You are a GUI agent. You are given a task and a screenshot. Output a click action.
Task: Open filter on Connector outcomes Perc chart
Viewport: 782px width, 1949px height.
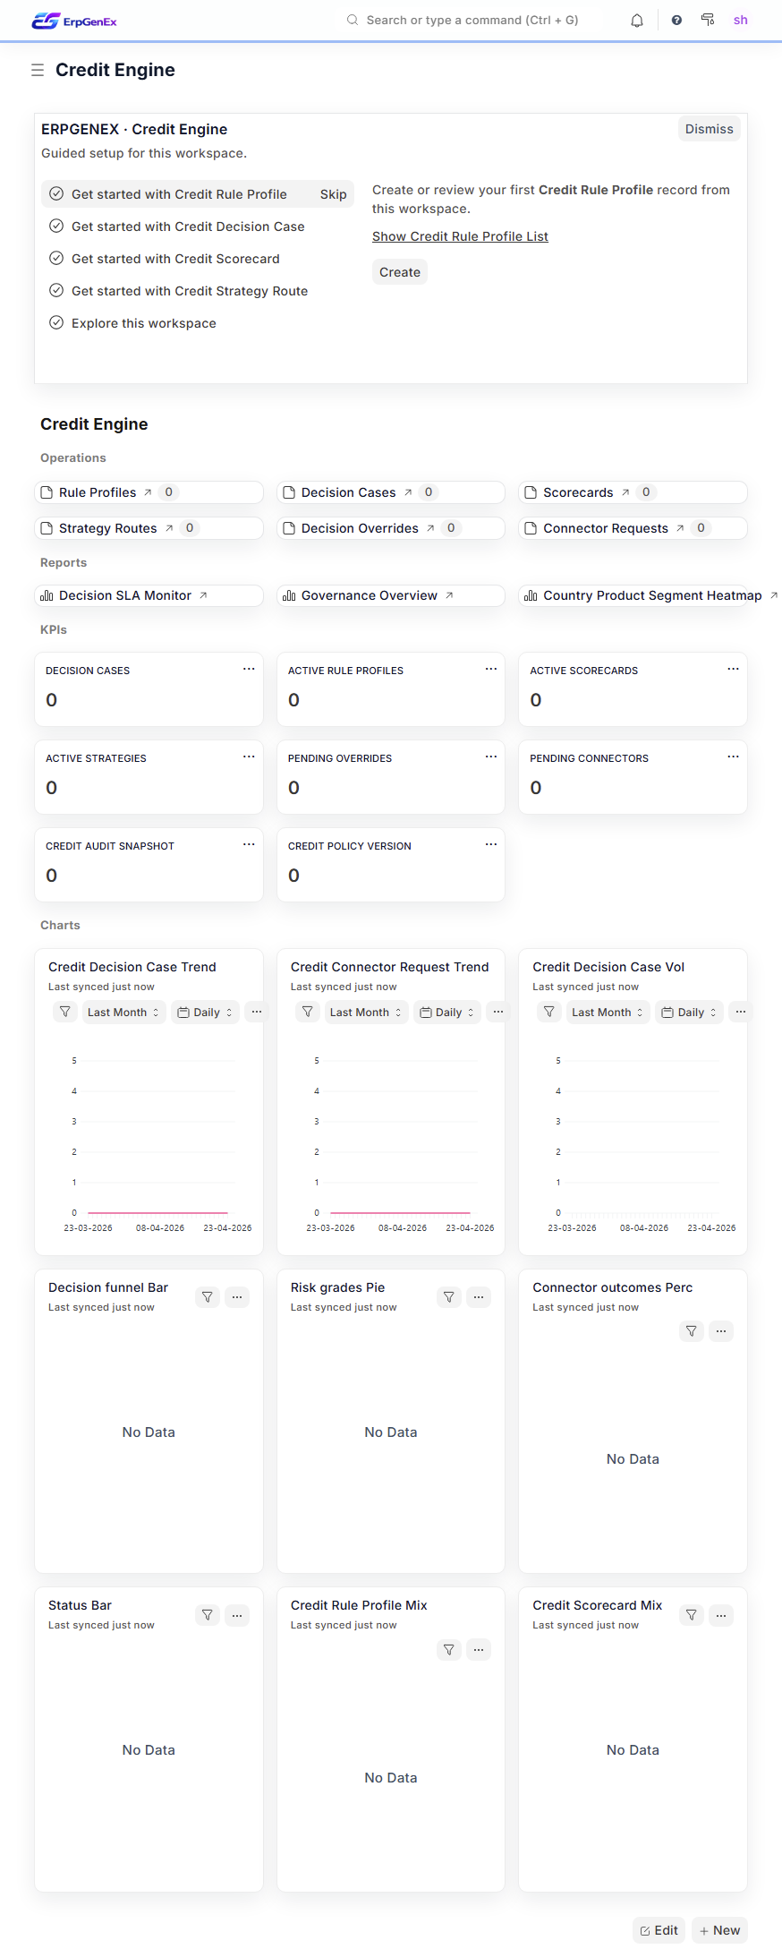coord(692,1330)
